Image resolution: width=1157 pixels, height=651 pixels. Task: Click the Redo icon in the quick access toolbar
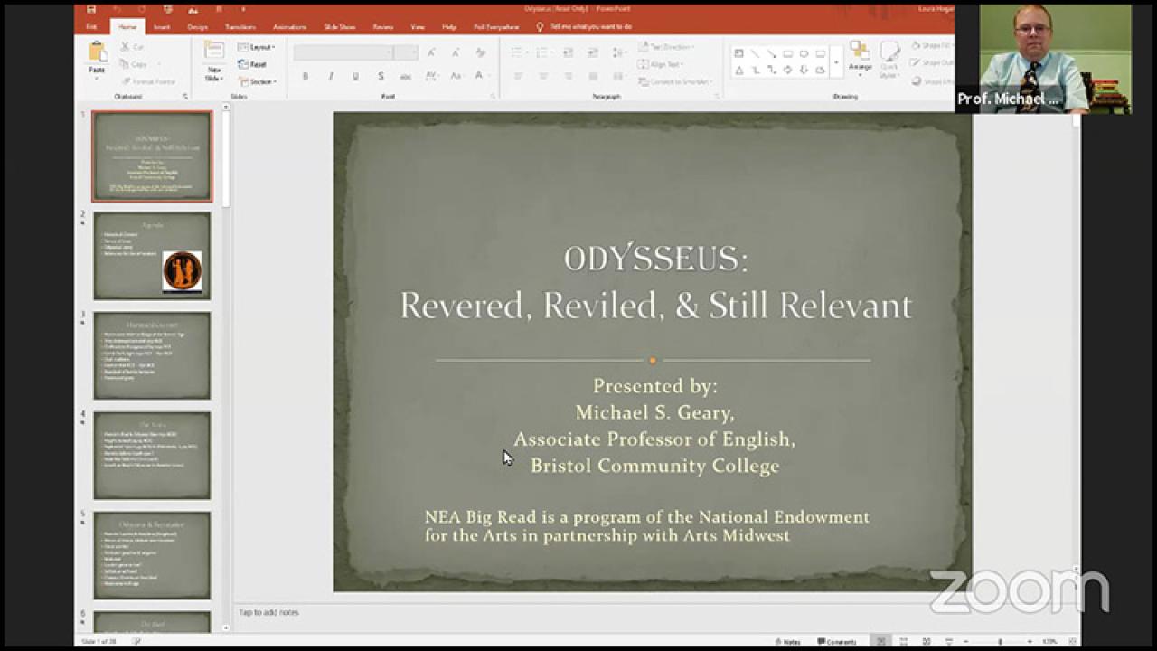tap(142, 9)
